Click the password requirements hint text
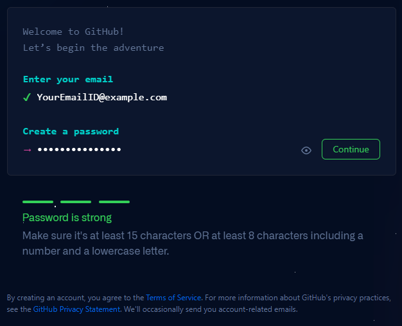The width and height of the screenshot is (402, 326). point(193,243)
